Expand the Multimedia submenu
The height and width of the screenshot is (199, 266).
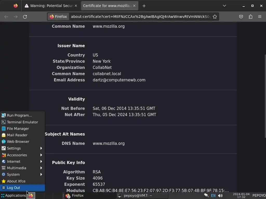click(x=22, y=168)
